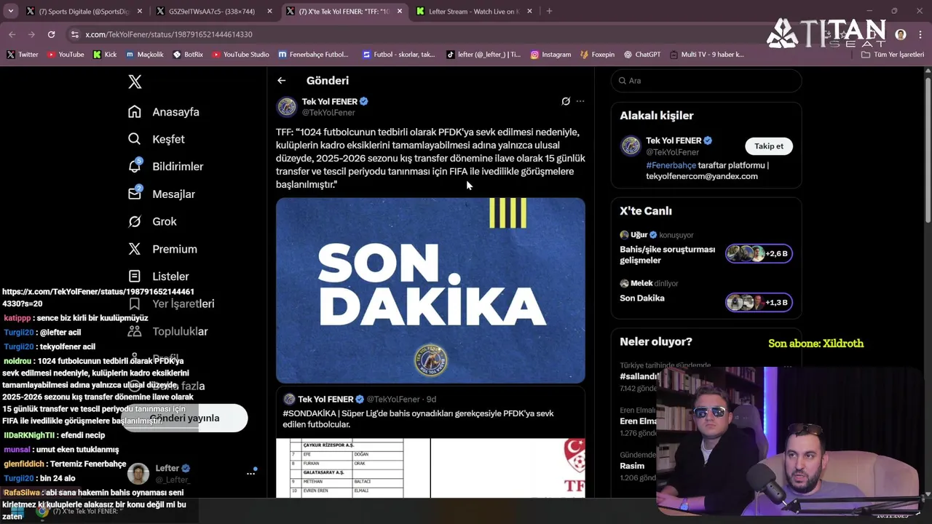Viewport: 932px width, 524px height.
Task: Open lefter TikTok bookmark
Action: (483, 55)
